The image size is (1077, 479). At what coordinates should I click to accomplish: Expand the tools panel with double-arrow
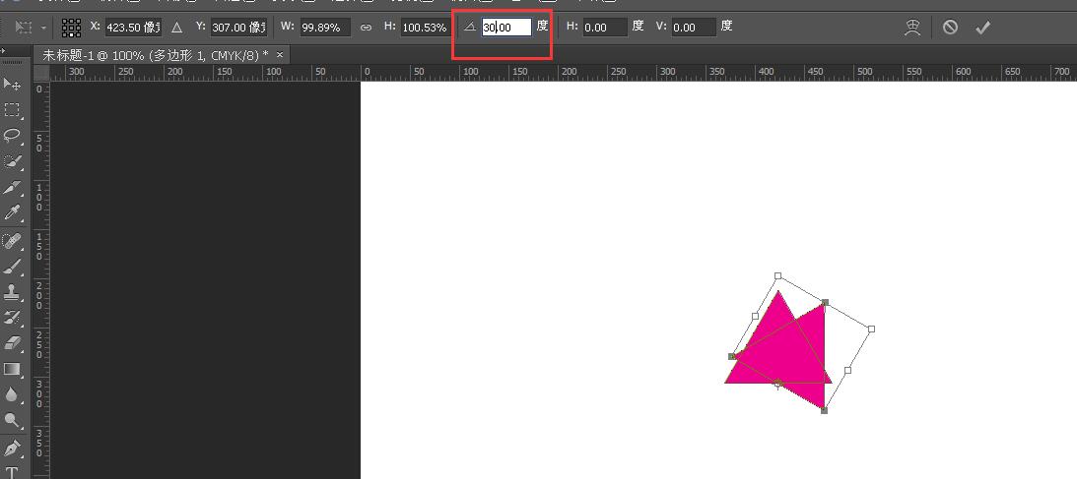point(3,51)
